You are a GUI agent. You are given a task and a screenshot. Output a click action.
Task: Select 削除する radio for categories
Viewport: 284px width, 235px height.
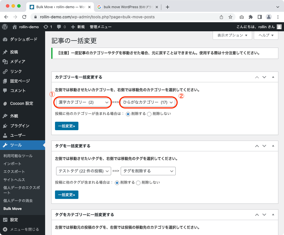[x=128, y=114]
